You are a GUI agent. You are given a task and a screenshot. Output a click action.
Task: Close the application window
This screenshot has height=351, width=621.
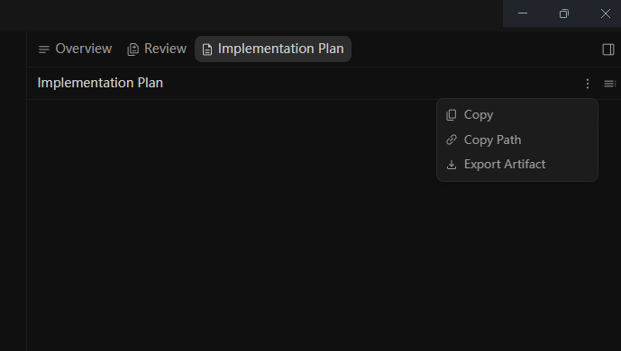click(605, 13)
